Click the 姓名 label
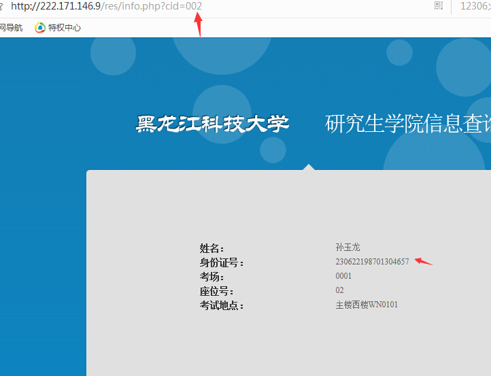The image size is (491, 376). [x=212, y=248]
